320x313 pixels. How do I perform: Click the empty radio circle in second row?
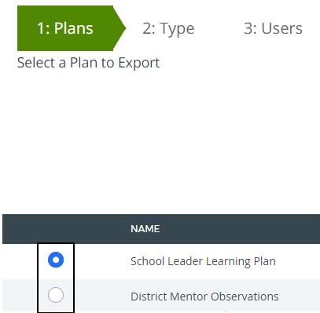tap(56, 295)
